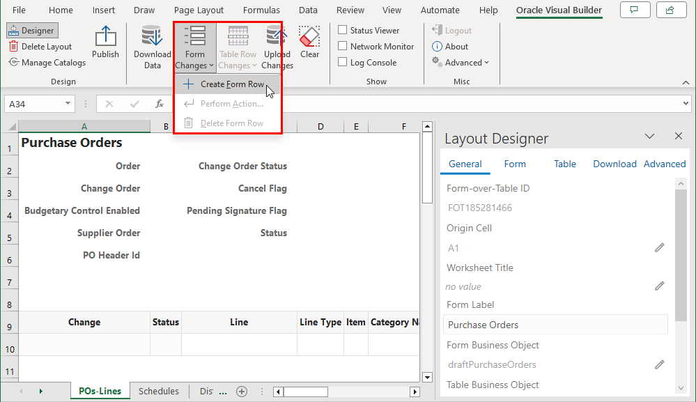Open the Schedules worksheet tab
The width and height of the screenshot is (696, 402).
pyautogui.click(x=159, y=392)
